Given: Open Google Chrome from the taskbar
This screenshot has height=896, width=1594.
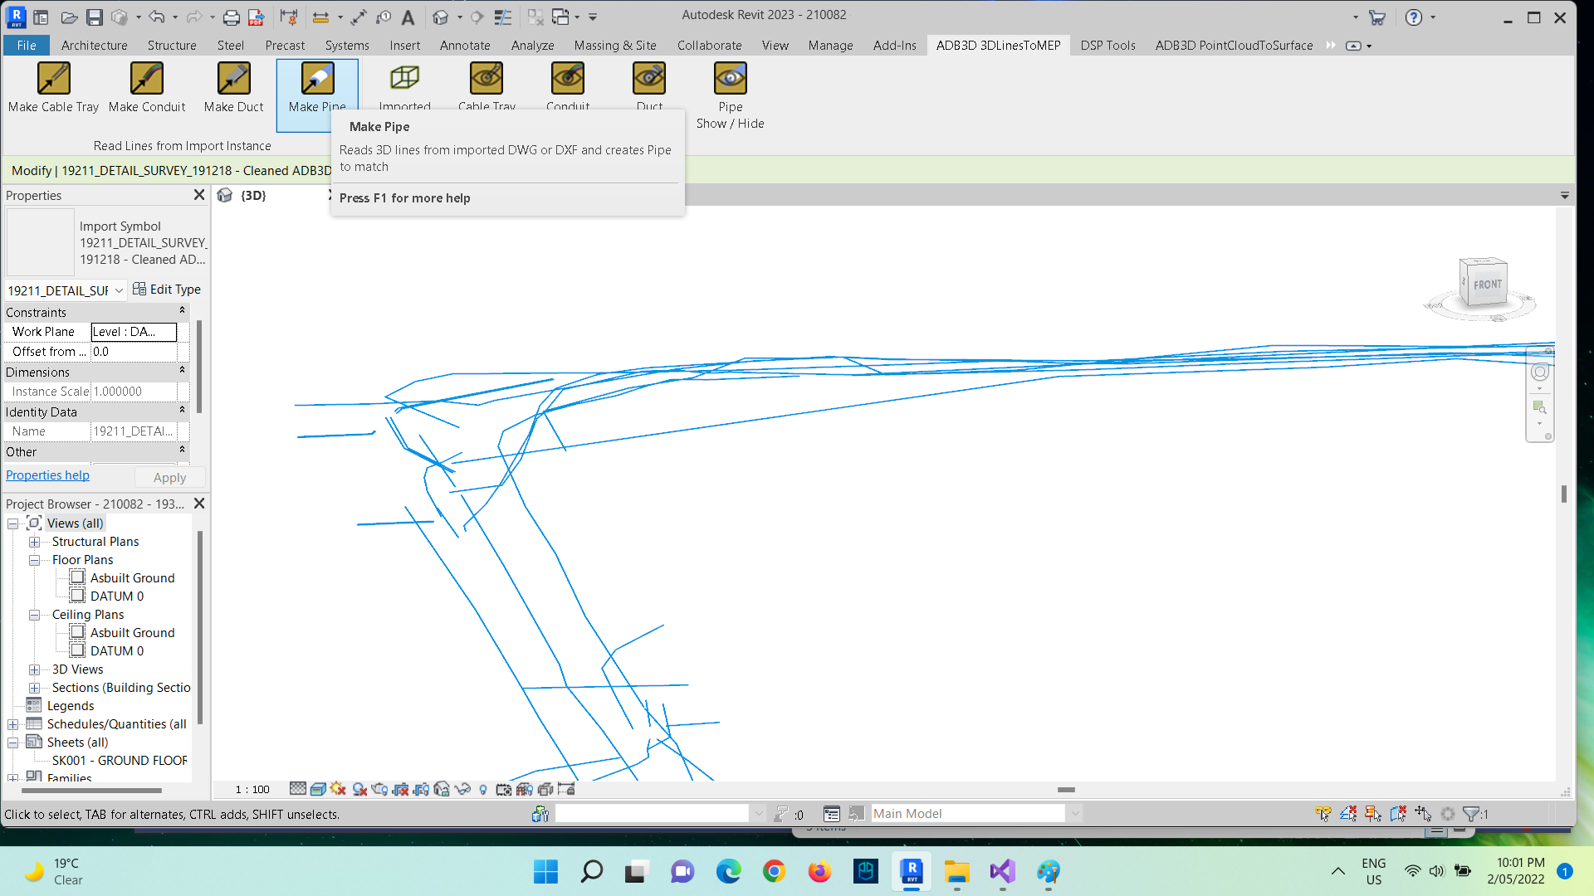Looking at the screenshot, I should click(x=774, y=872).
